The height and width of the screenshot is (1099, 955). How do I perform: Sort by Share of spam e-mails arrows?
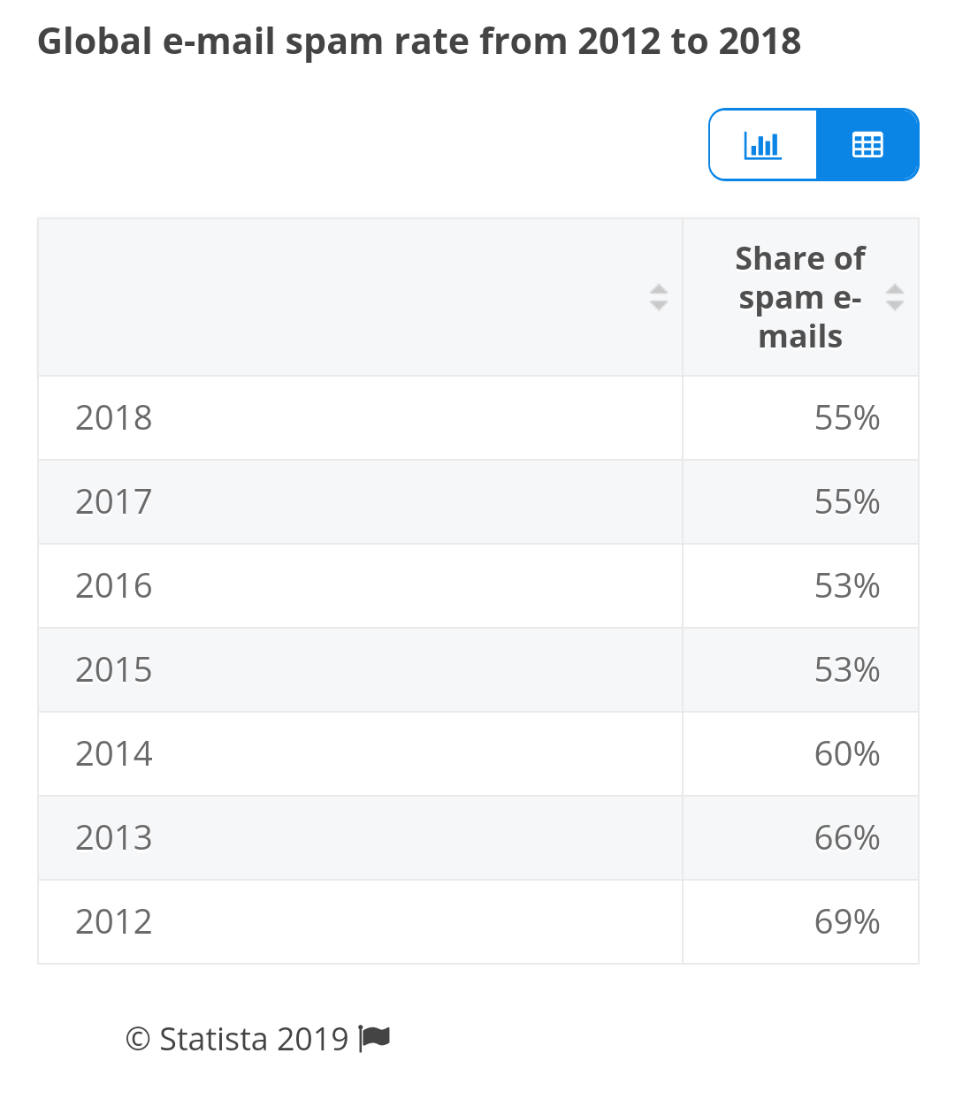click(x=894, y=297)
